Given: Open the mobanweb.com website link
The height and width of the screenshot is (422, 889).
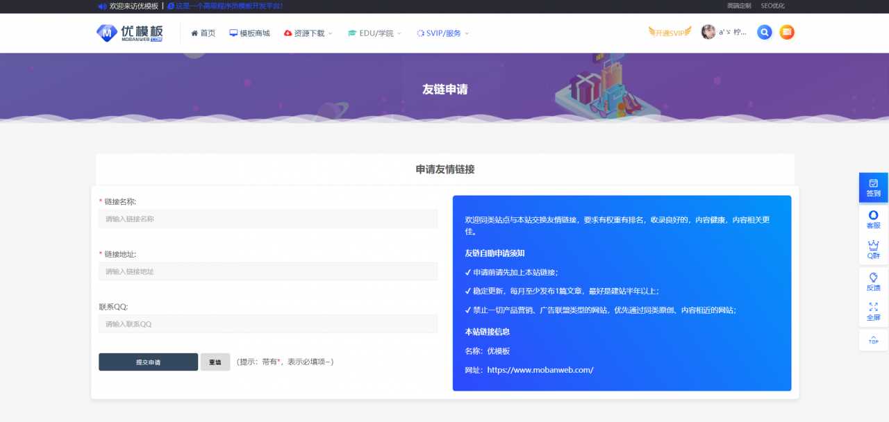Looking at the screenshot, I should [x=540, y=369].
